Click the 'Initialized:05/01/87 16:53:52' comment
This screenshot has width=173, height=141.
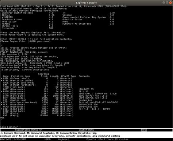click(98, 102)
